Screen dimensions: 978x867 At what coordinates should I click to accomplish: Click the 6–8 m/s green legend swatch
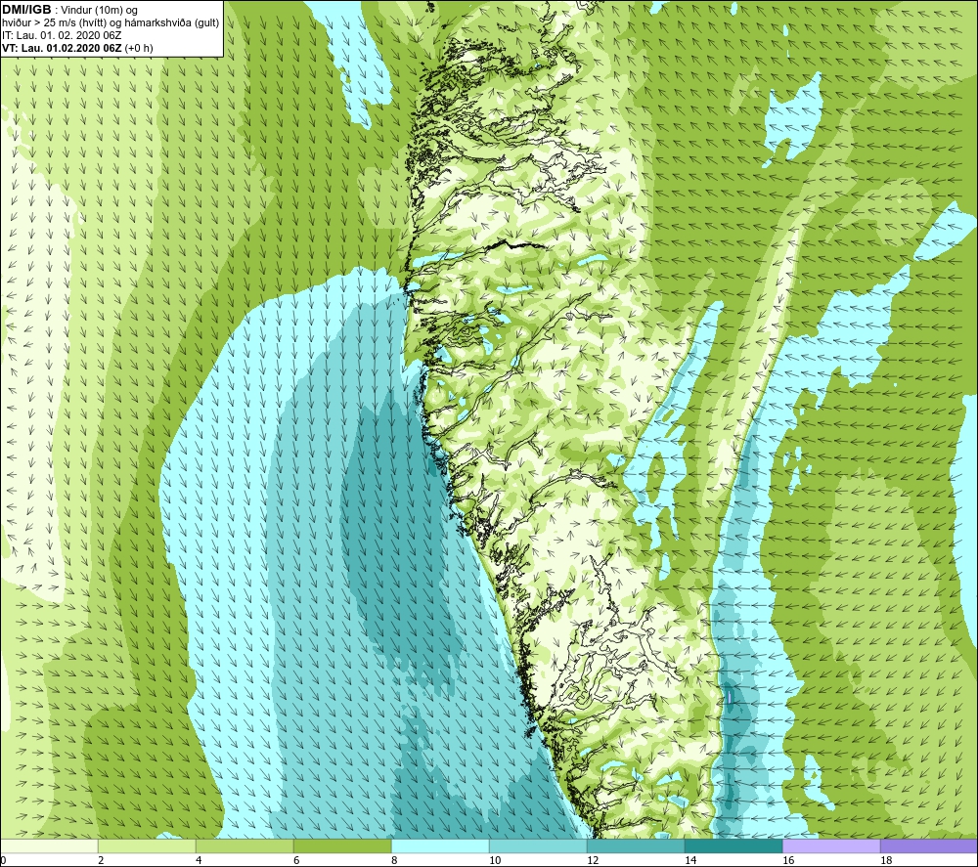(x=342, y=845)
